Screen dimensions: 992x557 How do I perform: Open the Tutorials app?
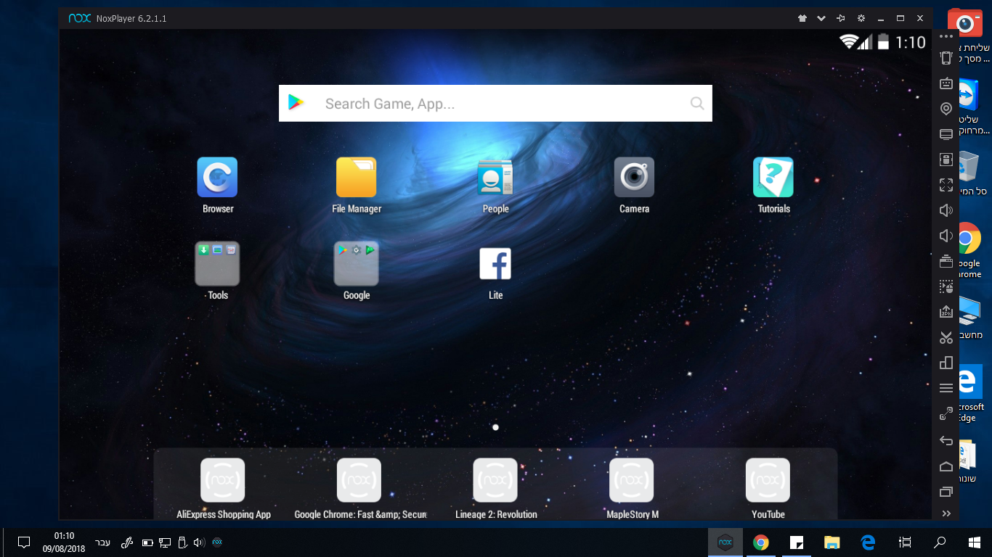click(773, 177)
